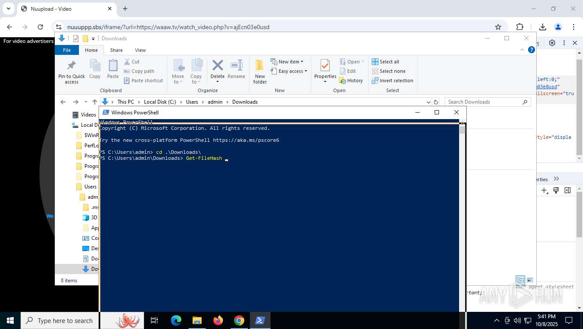Expand more DevTools panel tabs

click(x=556, y=179)
